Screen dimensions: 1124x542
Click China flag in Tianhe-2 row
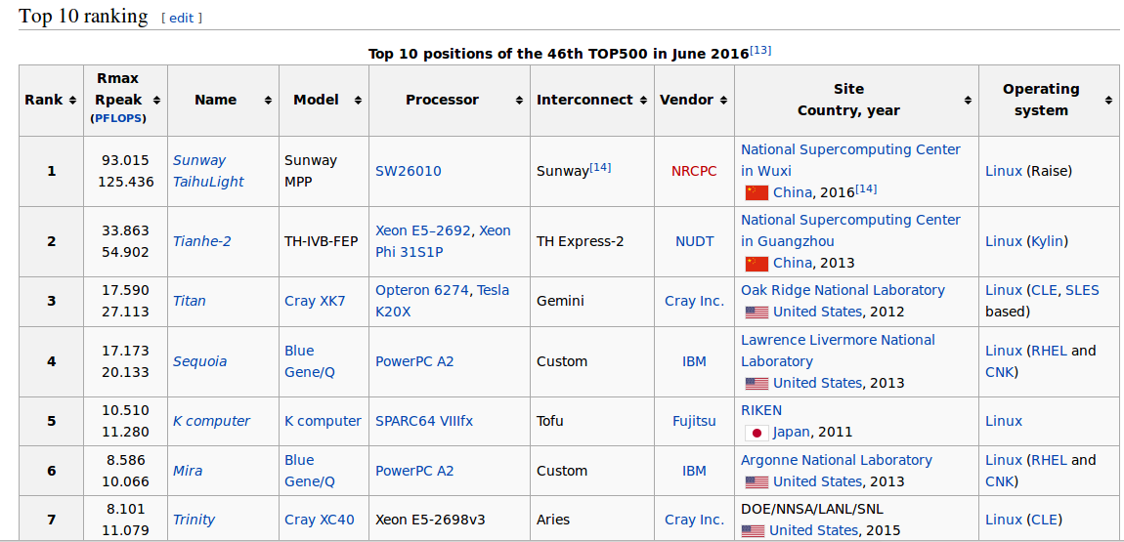(x=757, y=263)
